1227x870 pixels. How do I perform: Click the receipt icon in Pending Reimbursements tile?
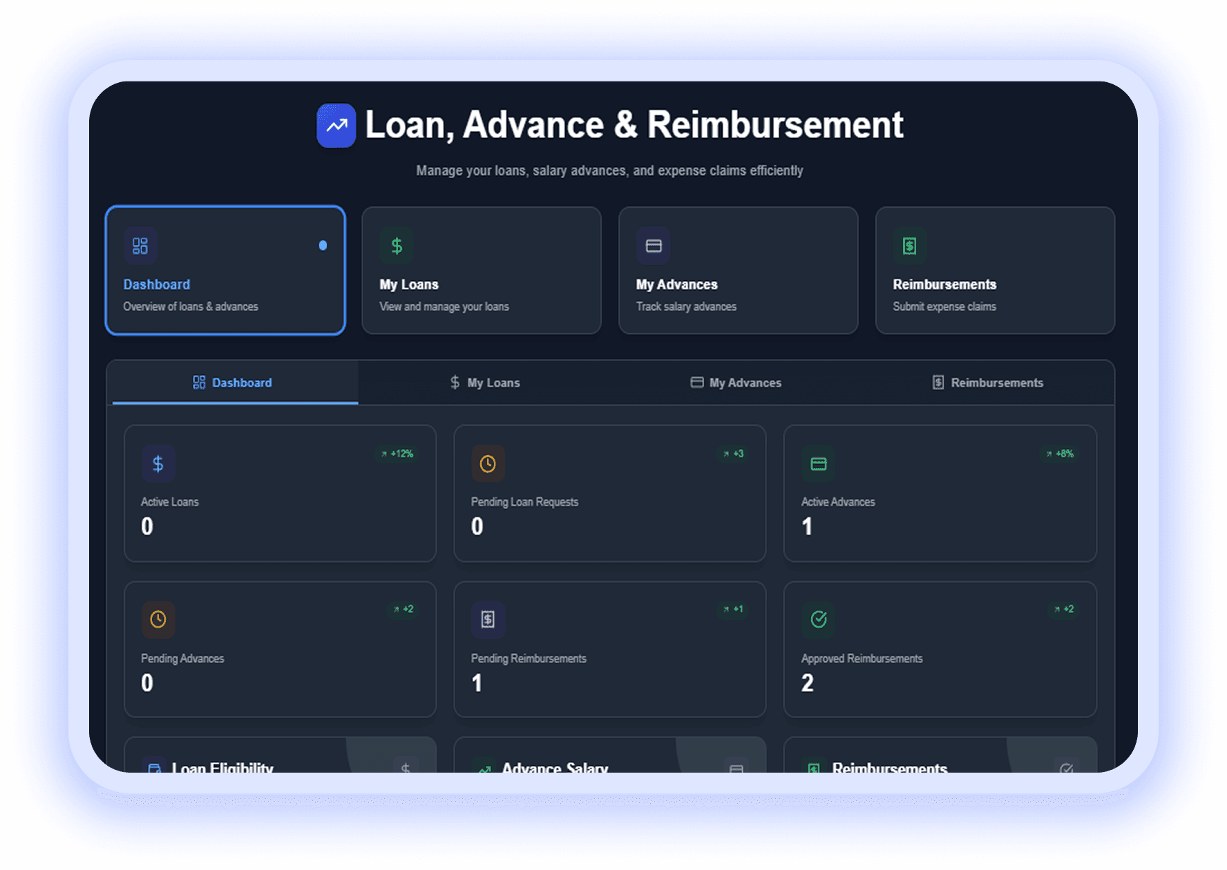[488, 619]
